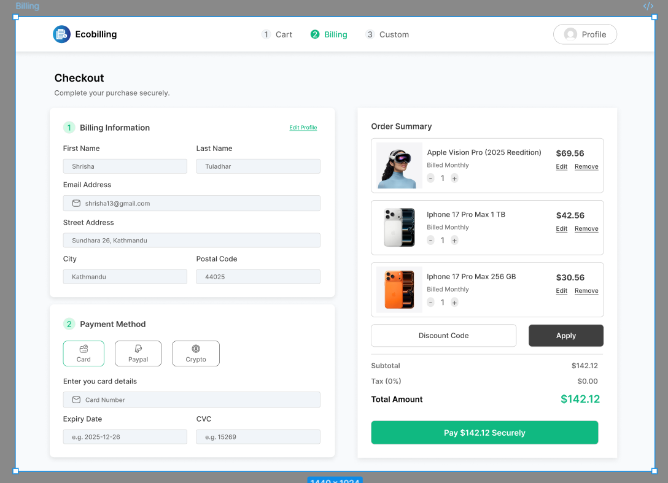Click the envelope icon in Email Address field
The width and height of the screenshot is (668, 483).
point(76,203)
